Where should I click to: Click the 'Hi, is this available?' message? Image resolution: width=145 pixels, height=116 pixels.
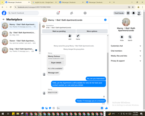click(x=55, y=68)
